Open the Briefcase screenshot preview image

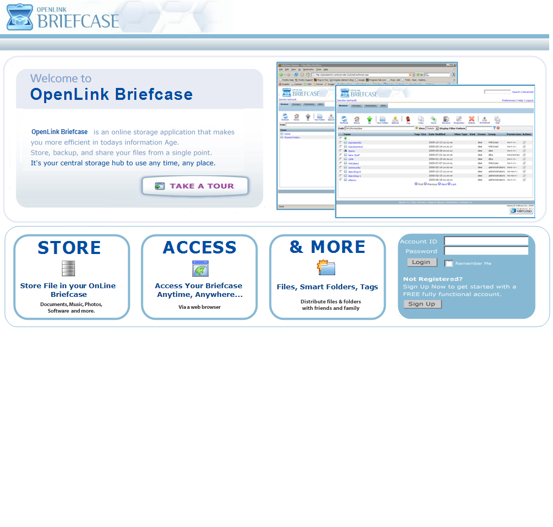tap(406, 140)
